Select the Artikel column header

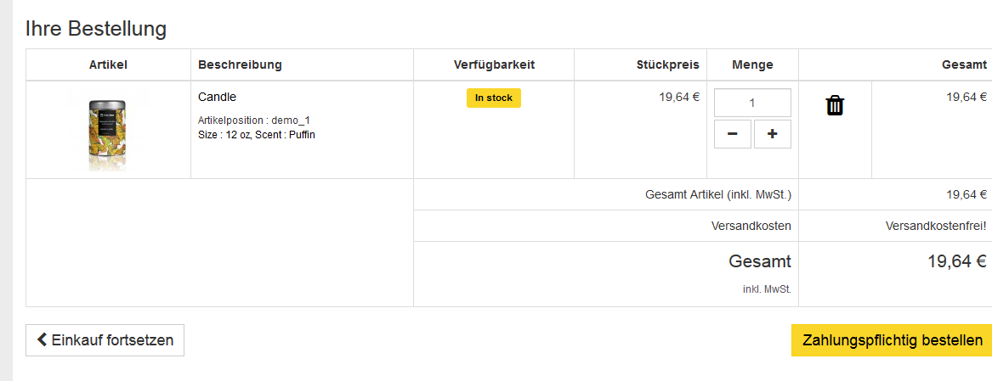point(108,64)
